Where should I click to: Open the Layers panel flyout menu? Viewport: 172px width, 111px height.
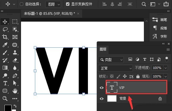(168, 49)
